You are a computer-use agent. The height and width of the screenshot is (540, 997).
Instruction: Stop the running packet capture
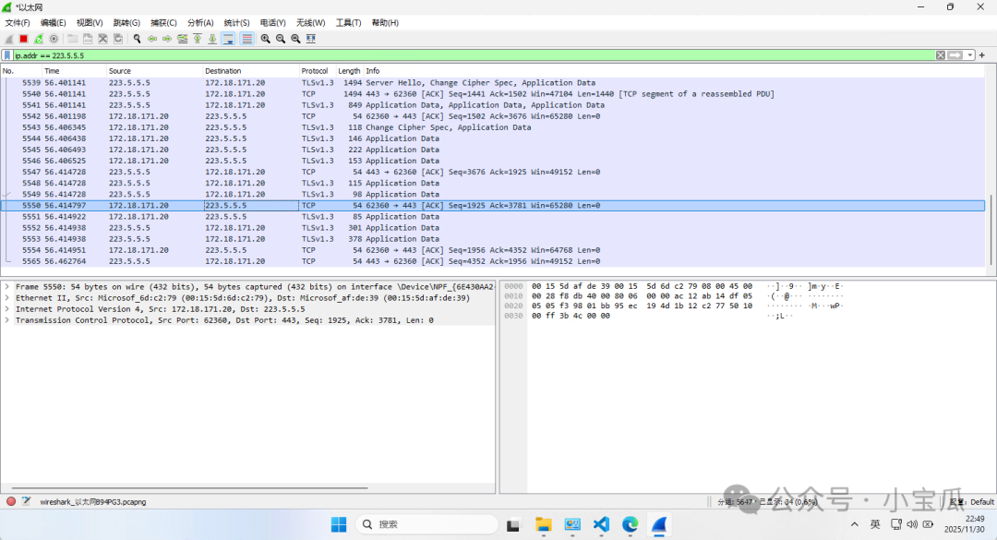click(23, 39)
